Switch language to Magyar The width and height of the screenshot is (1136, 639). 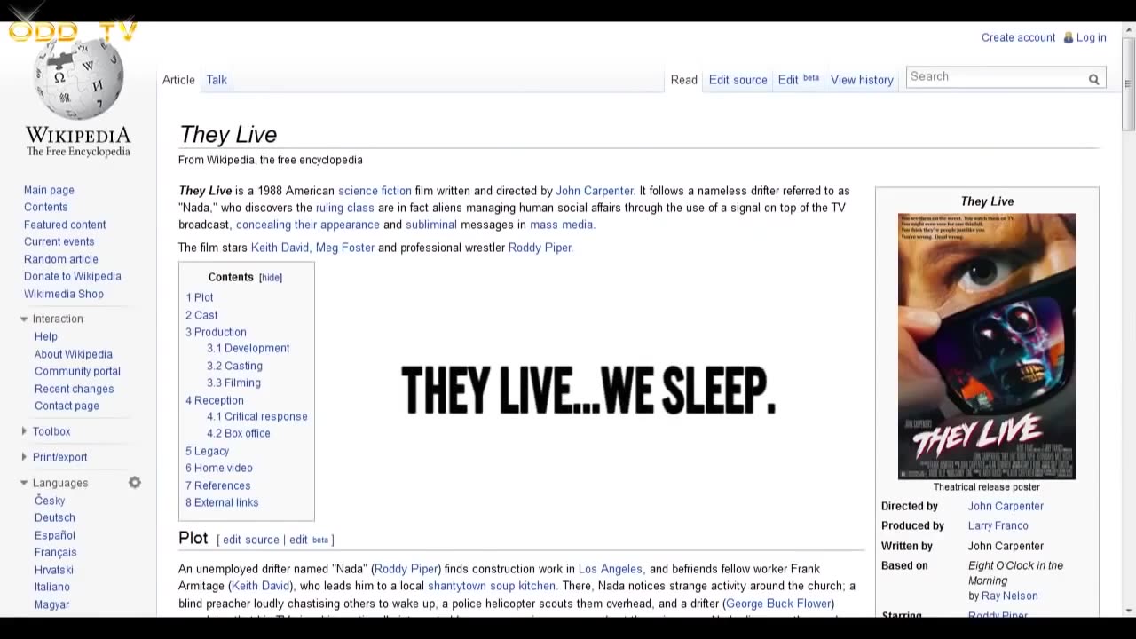pyautogui.click(x=51, y=604)
